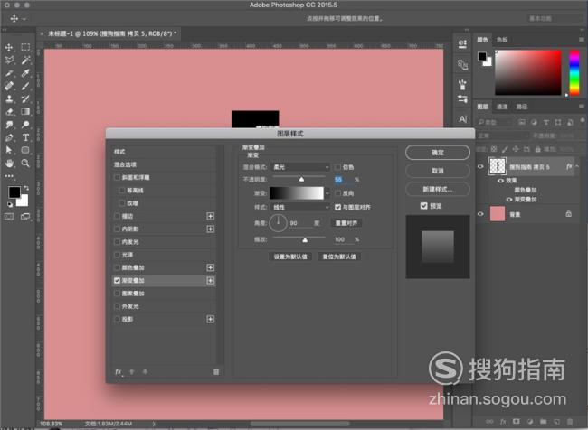
Task: Enable the 投影 effect checkbox
Action: [117, 319]
